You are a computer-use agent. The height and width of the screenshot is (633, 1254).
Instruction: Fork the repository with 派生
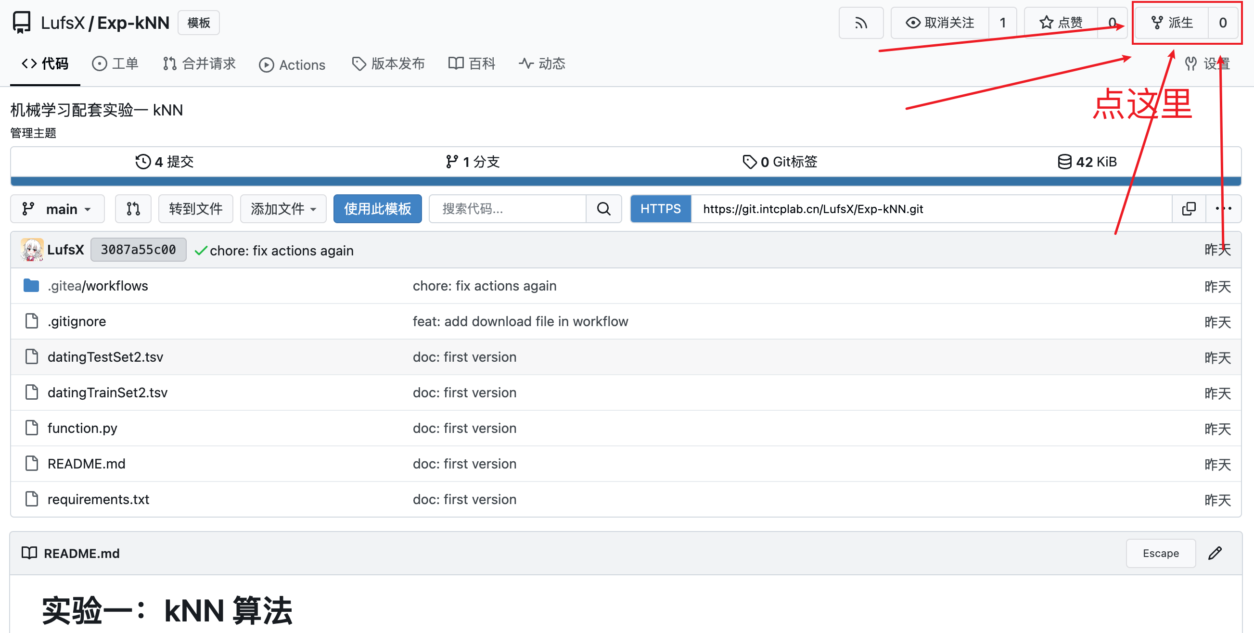[1172, 23]
